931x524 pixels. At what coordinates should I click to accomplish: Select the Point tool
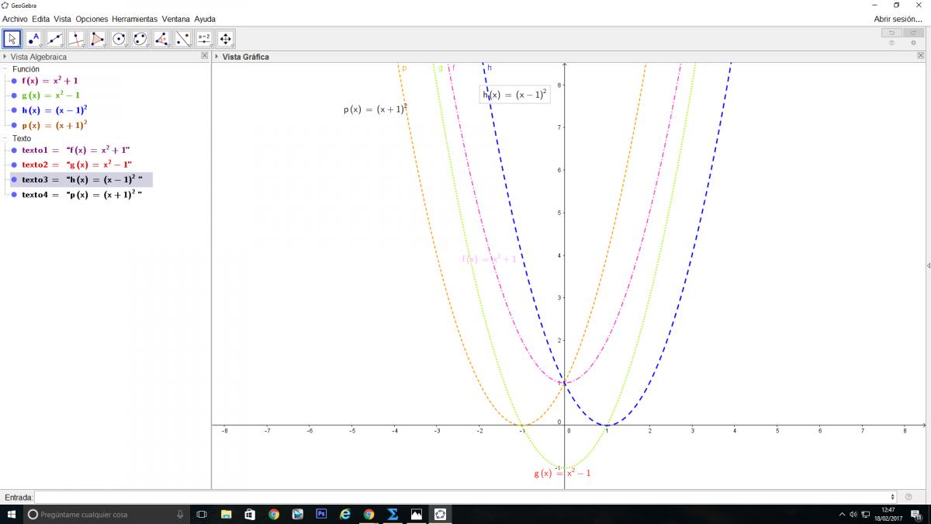(33, 38)
